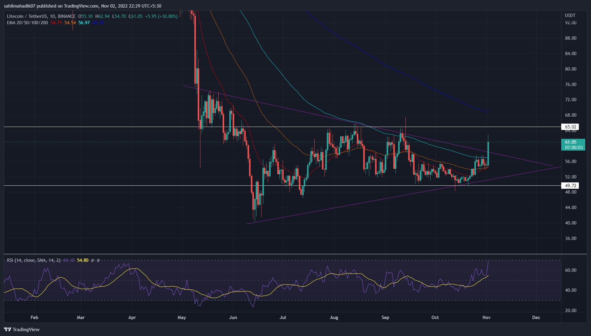Image resolution: width=591 pixels, height=336 pixels.
Task: Click the USDT currency label on the price axis
Action: 570,15
